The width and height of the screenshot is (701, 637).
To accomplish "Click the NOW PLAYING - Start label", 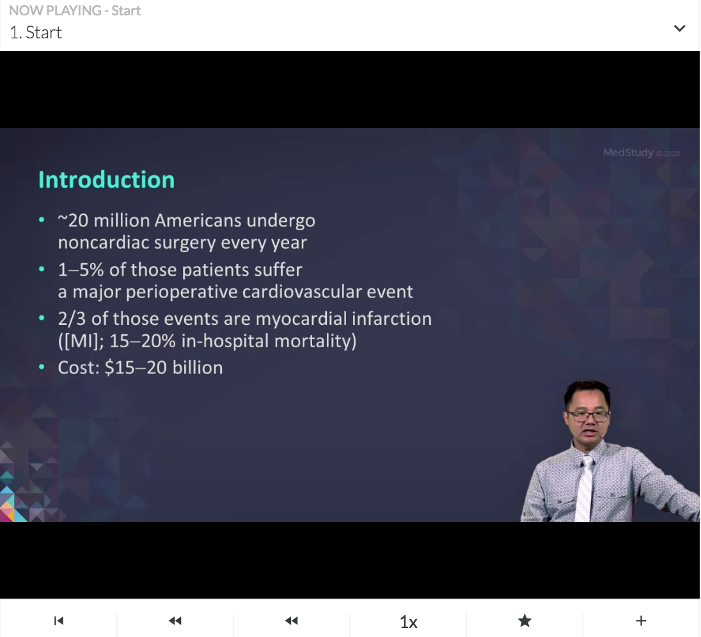I will tap(75, 10).
